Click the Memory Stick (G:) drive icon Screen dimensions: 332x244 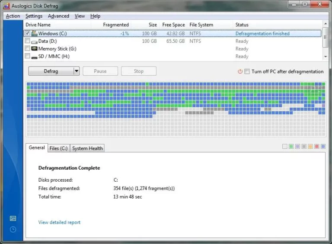click(34, 48)
